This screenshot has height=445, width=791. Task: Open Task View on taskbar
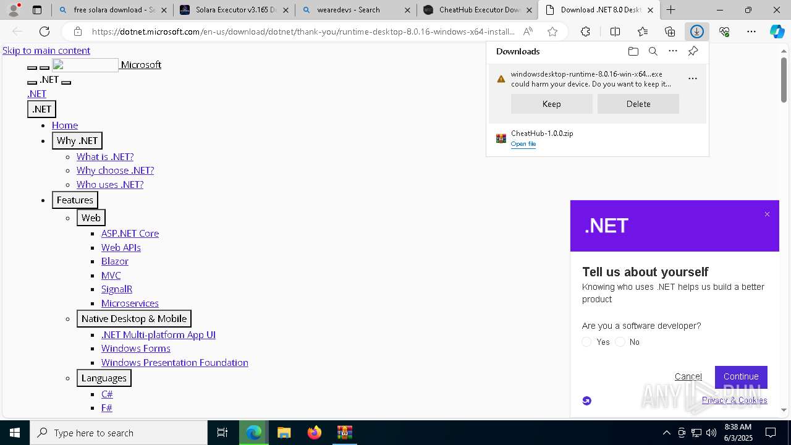click(222, 433)
